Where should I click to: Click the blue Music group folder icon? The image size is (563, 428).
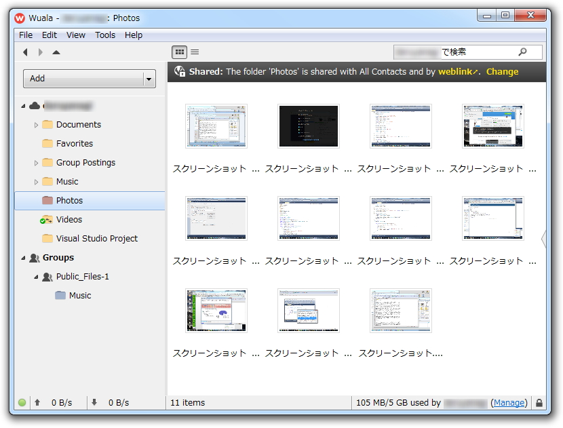point(60,296)
